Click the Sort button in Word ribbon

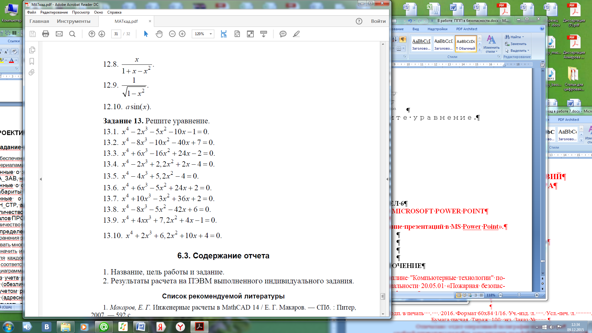coord(395,39)
